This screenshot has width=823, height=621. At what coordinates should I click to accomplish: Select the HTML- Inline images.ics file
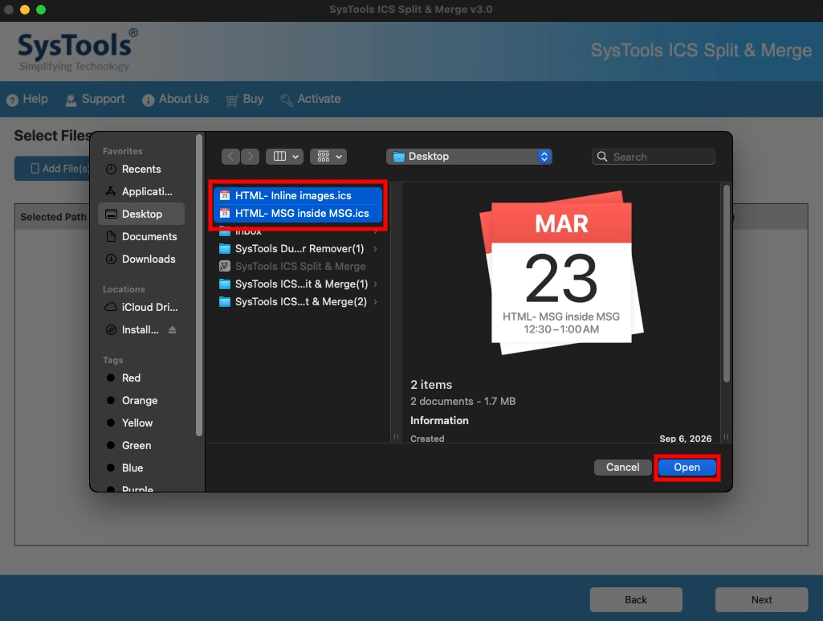(x=298, y=195)
